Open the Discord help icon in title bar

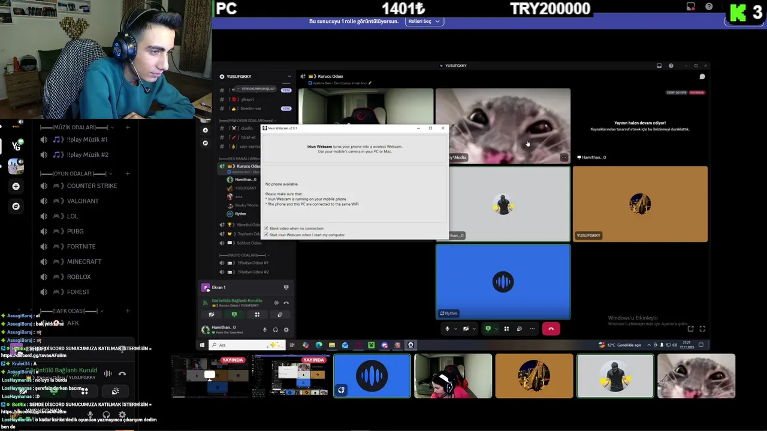(x=671, y=66)
